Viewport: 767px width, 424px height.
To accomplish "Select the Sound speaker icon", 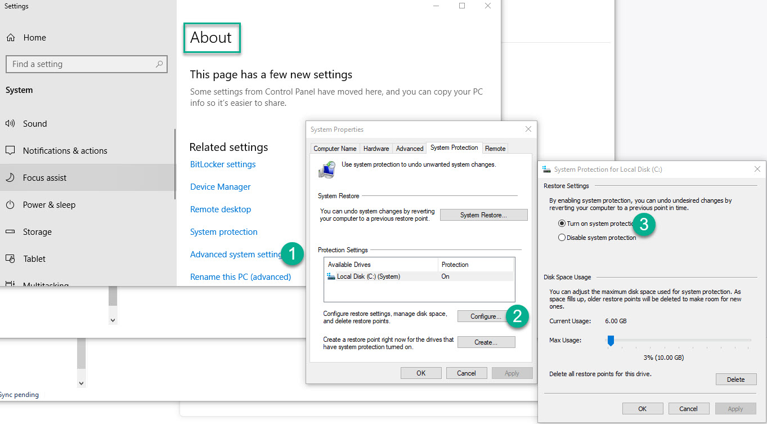I will 10,123.
